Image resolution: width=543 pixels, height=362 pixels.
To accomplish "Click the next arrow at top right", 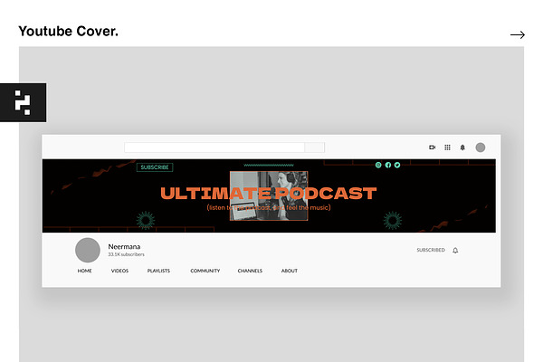I will [518, 34].
